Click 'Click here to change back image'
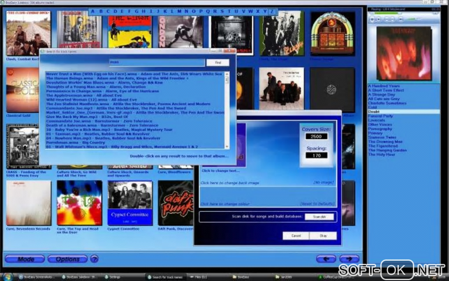 [x=230, y=183]
